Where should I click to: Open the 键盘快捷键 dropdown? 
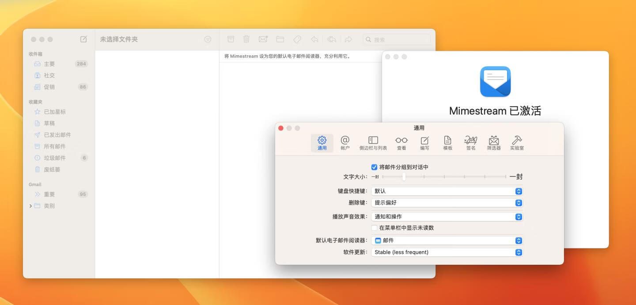(447, 191)
